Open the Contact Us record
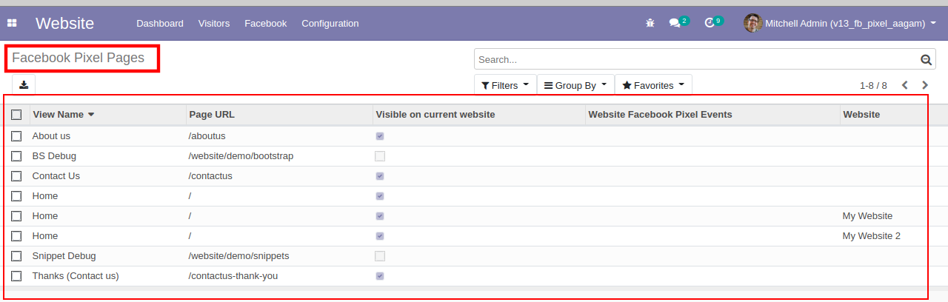Screen dimensions: 948x302 [x=56, y=176]
